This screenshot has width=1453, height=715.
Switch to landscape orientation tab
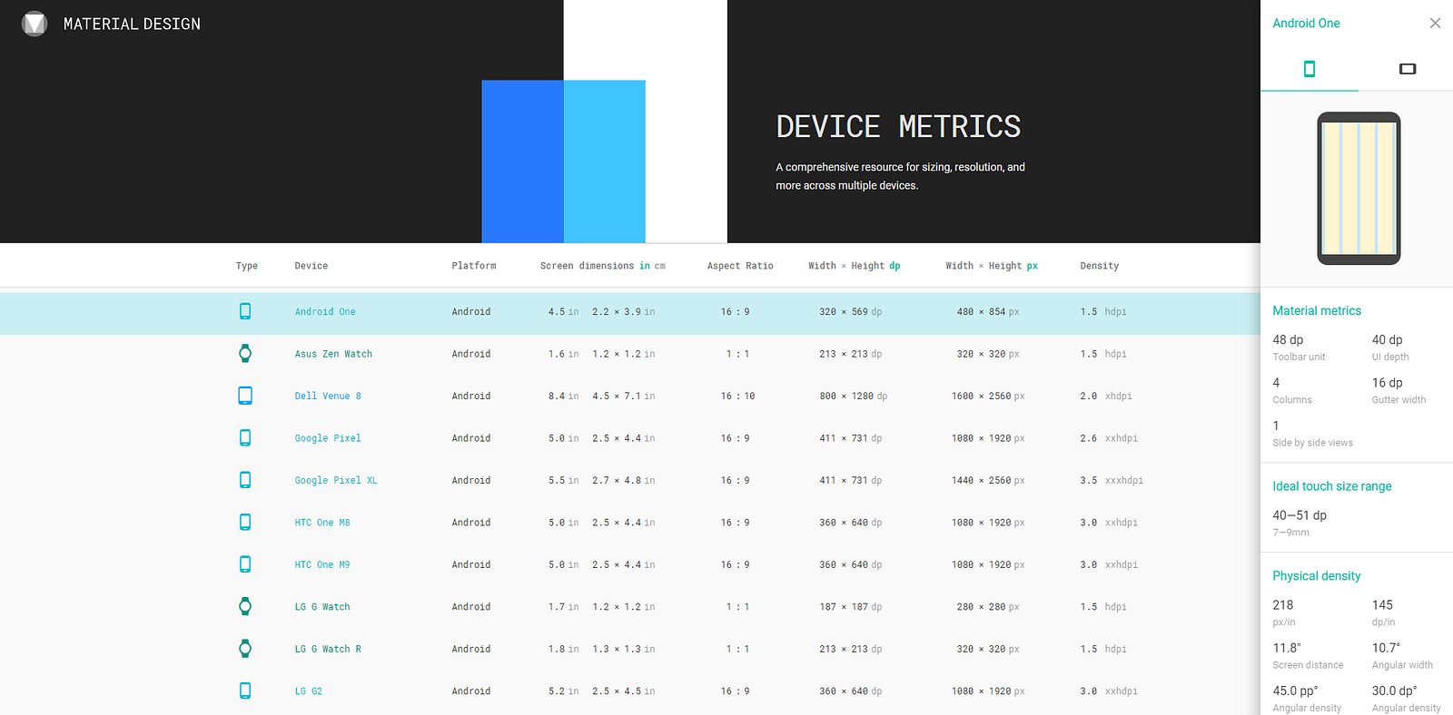point(1408,69)
